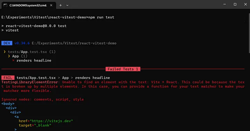Click the E:/Experiments/Vitest/react-vitest-demo path
This screenshot has width=250, height=131.
(x=74, y=43)
